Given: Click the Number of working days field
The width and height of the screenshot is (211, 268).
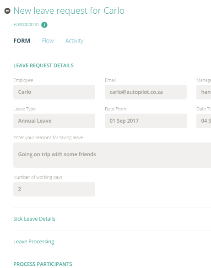Looking at the screenshot, I should (54, 189).
